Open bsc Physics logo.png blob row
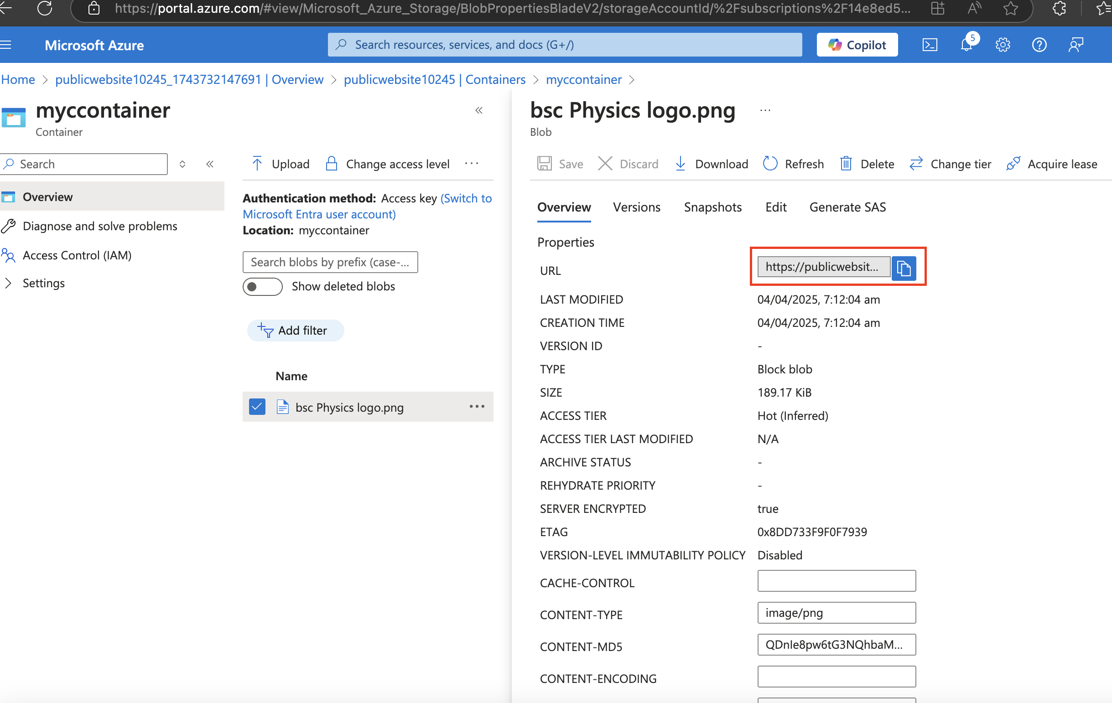Screen dimensions: 1112x703 349,408
